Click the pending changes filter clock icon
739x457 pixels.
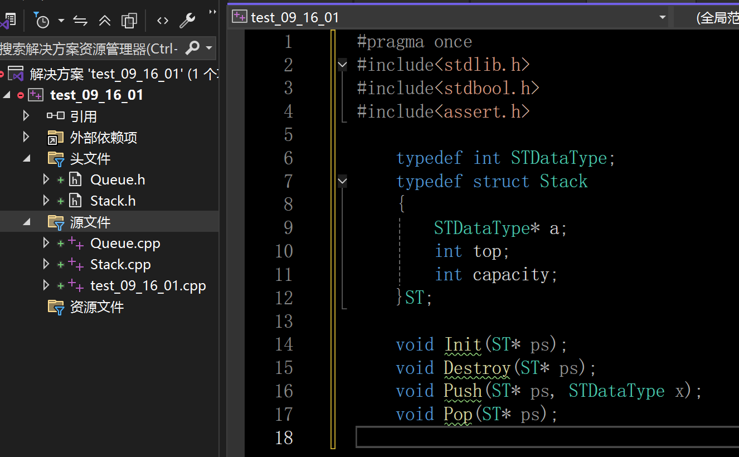point(42,21)
